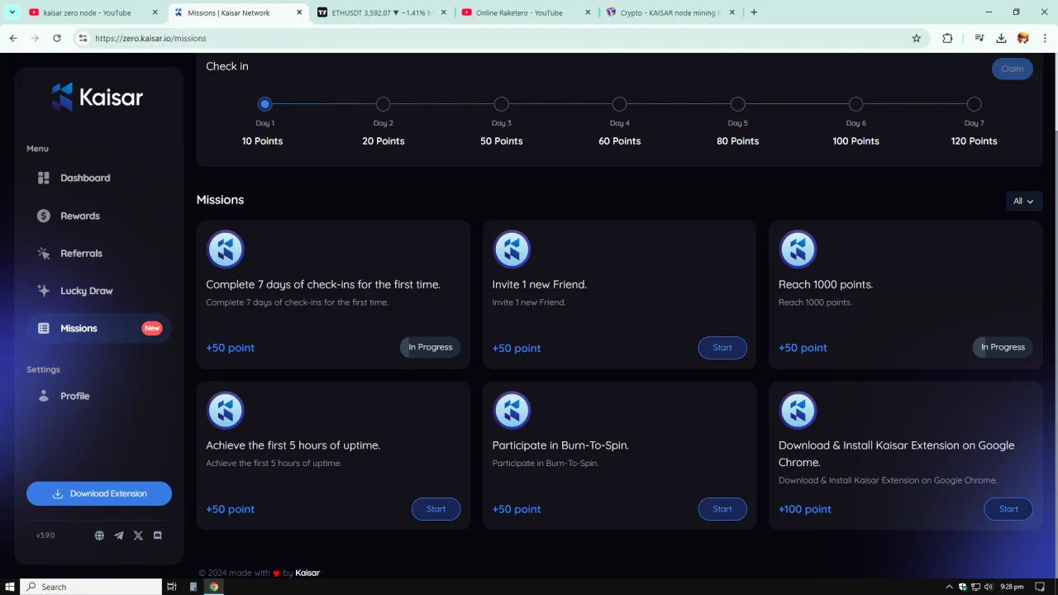Screen dimensions: 1058x595
Task: Switch to the kaisar zero node YouTube tab
Action: (x=93, y=12)
